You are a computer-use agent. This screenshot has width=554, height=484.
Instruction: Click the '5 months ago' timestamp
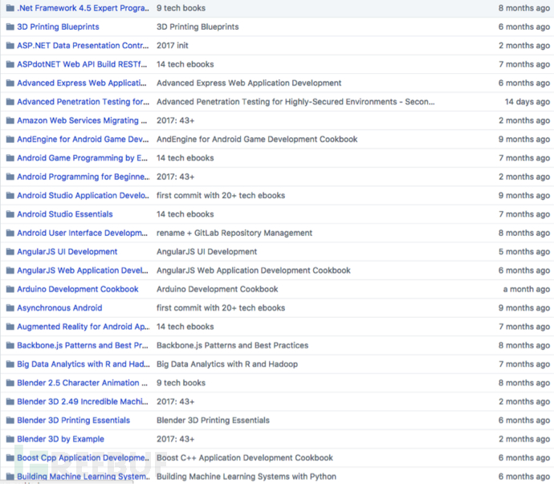pyautogui.click(x=524, y=251)
